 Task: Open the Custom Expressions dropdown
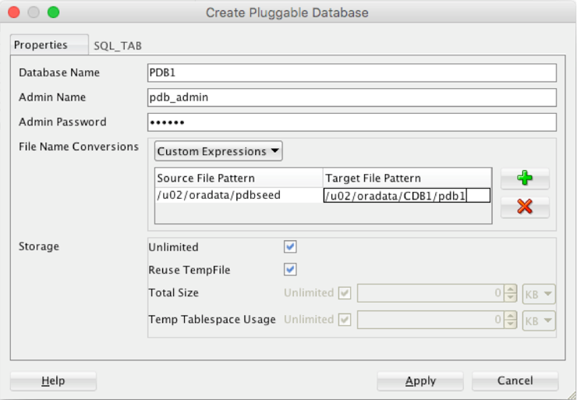coord(218,151)
